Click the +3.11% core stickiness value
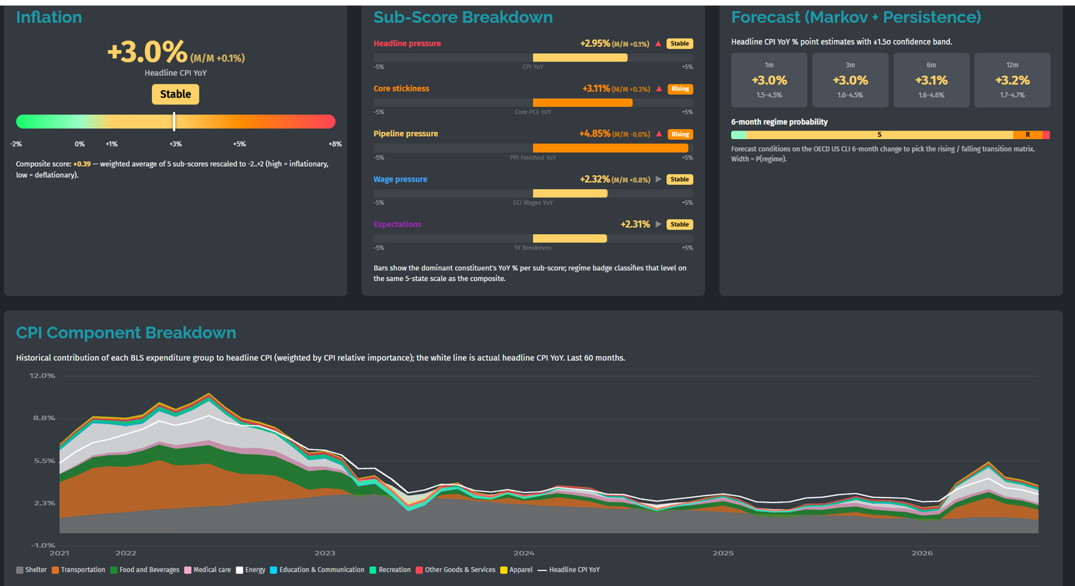The height and width of the screenshot is (586, 1075). pos(597,89)
